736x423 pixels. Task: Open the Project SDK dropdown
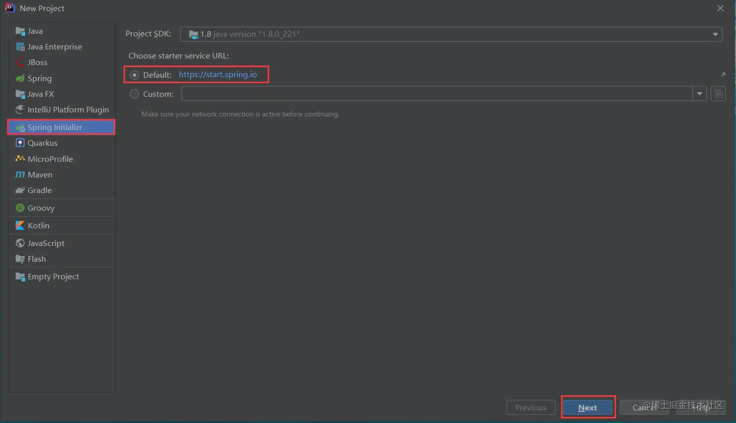tap(451, 34)
